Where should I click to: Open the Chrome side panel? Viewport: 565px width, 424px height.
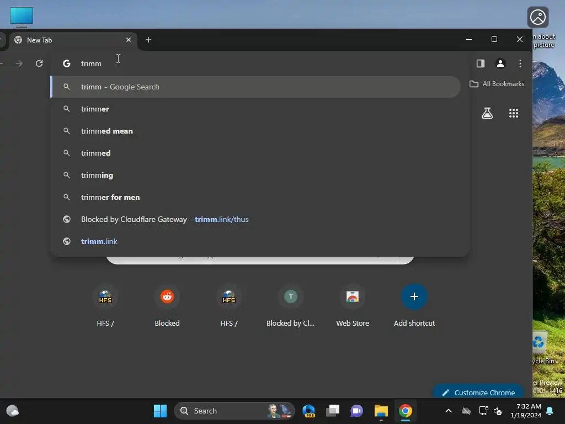coord(481,63)
